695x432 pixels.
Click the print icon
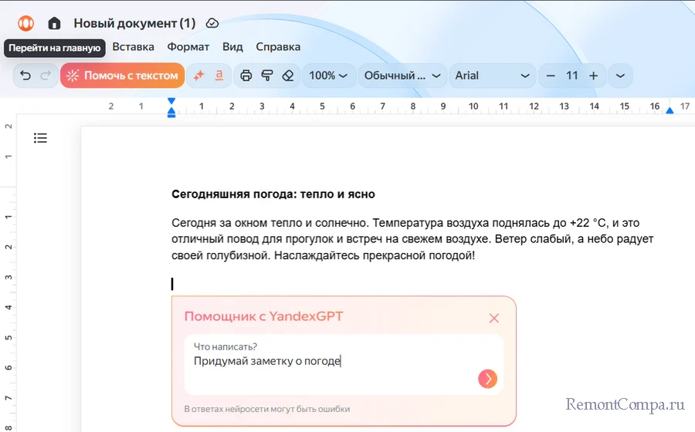pyautogui.click(x=246, y=76)
